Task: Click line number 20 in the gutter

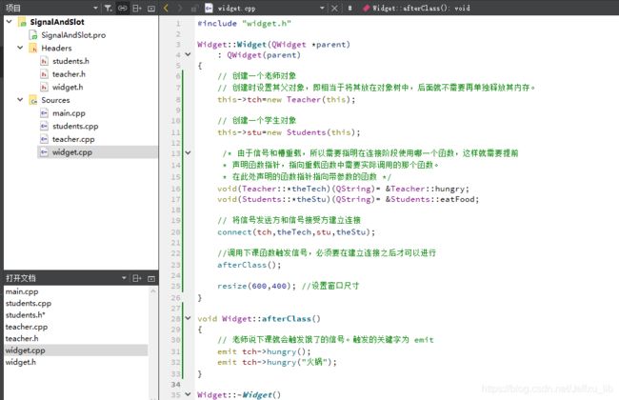Action: pos(176,232)
